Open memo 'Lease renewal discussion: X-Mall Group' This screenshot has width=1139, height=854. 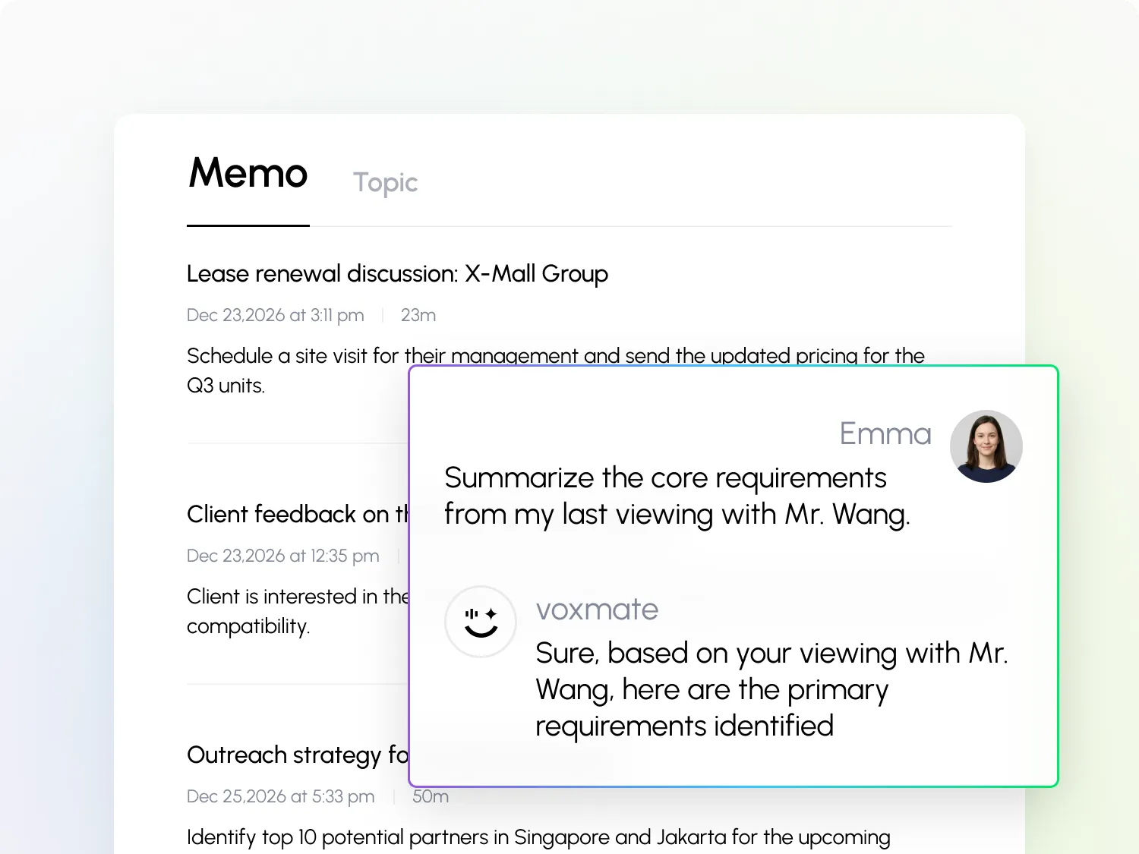tap(397, 274)
